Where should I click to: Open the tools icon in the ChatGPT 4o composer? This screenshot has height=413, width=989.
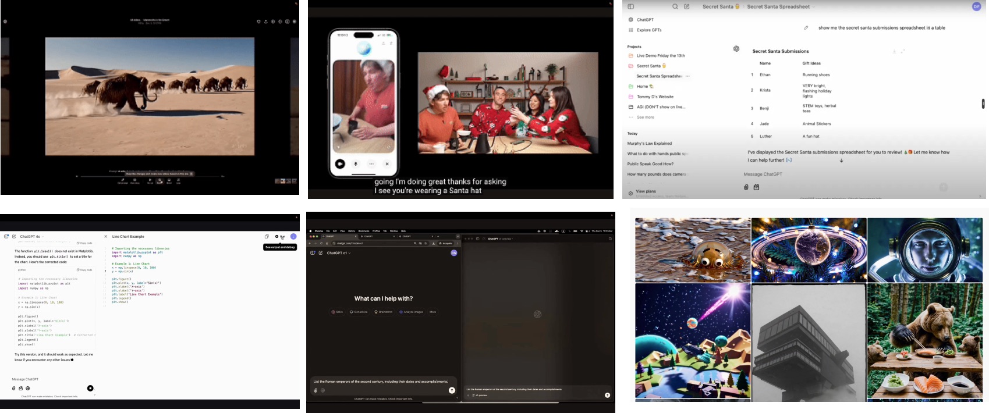[20, 388]
